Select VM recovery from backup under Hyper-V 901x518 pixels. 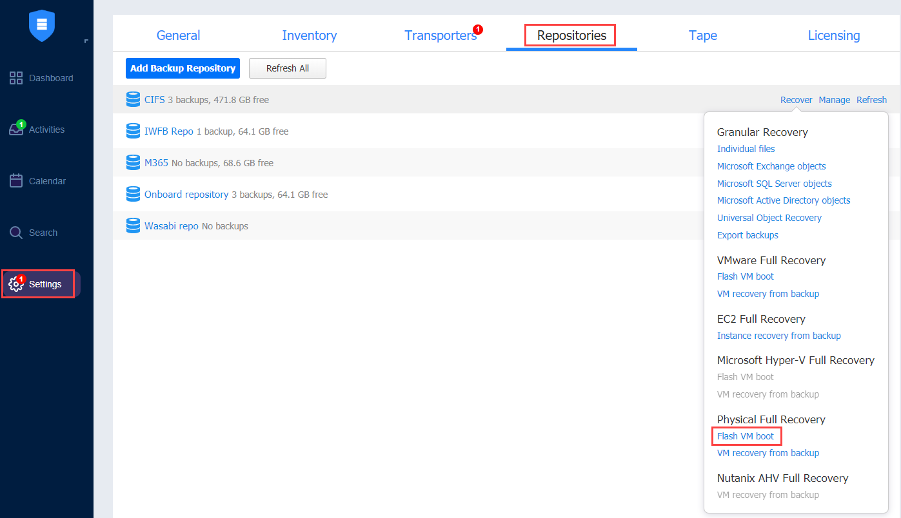pos(768,394)
